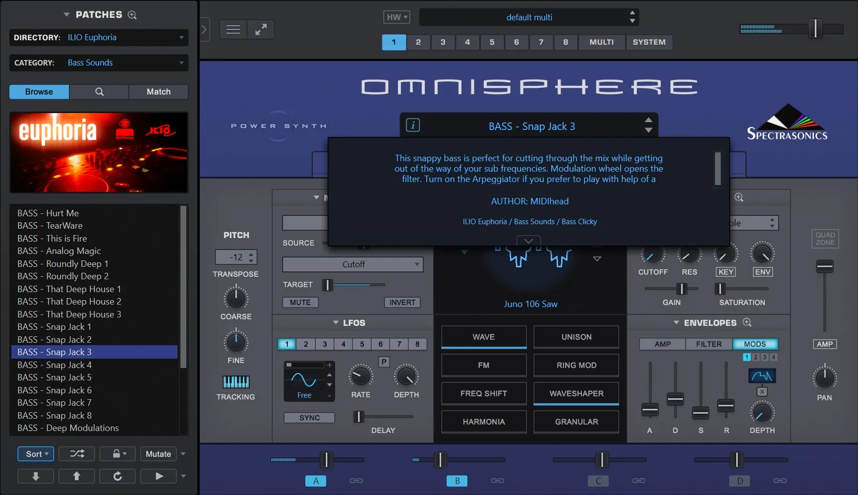The image size is (858, 495).
Task: Click the next soundsource down arrow
Action: (597, 259)
